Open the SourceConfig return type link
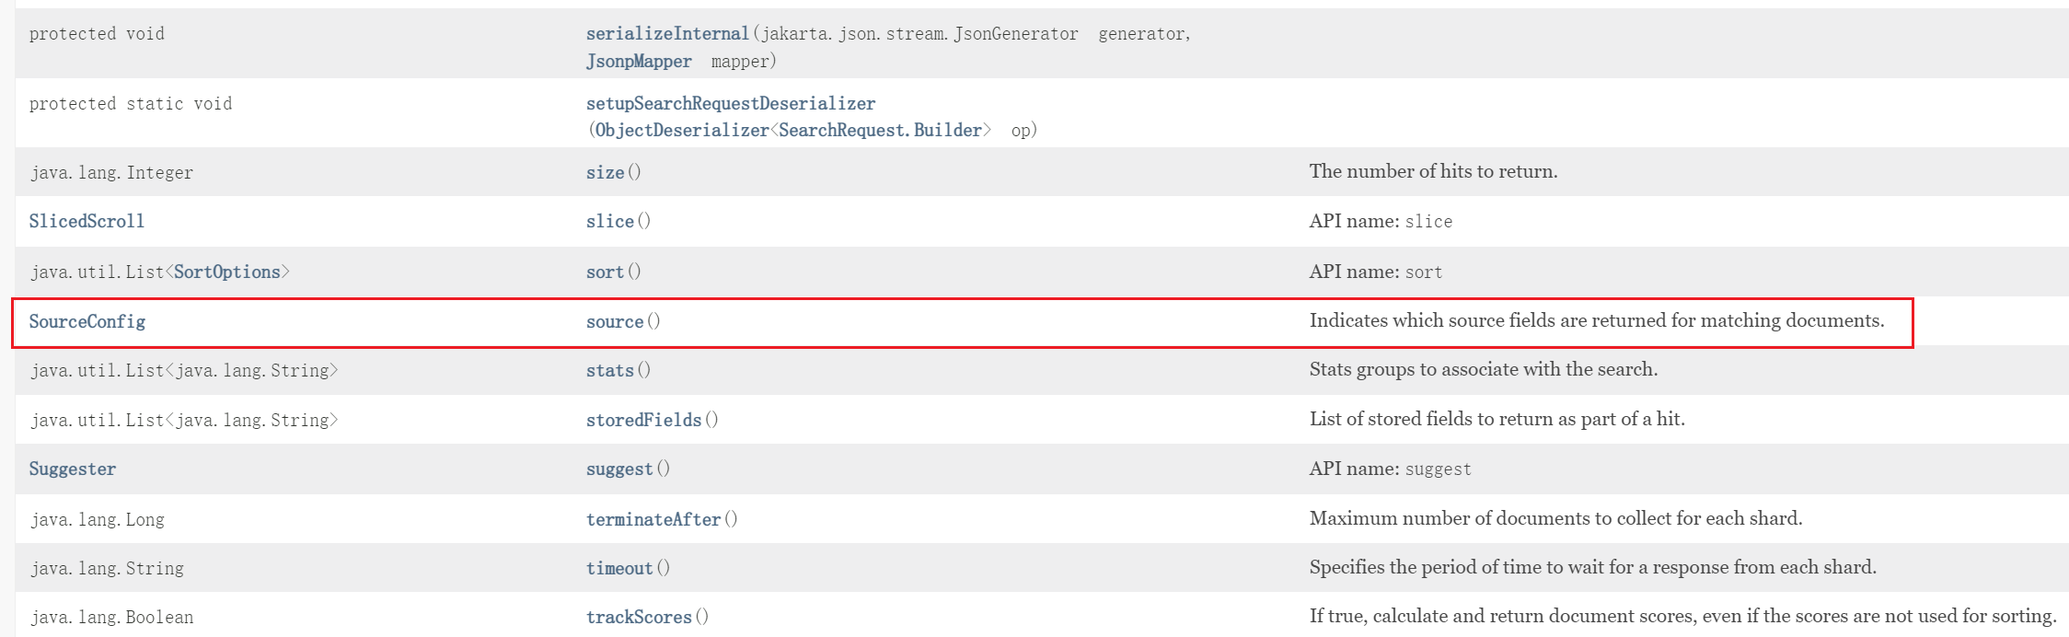Viewport: 2069px width, 637px height. click(87, 322)
